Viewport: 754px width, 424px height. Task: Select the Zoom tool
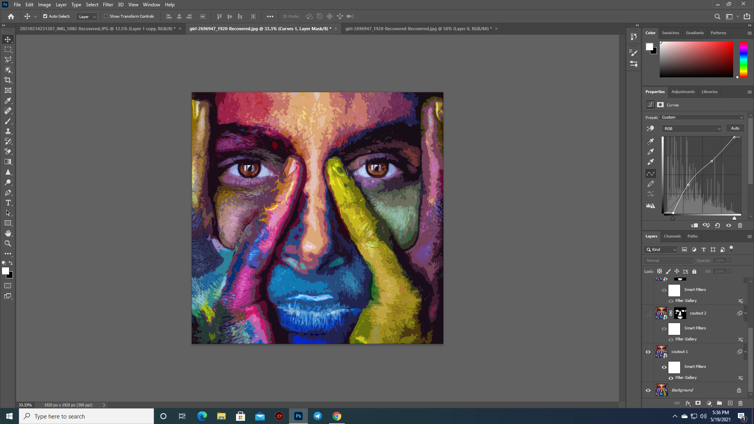pos(8,243)
